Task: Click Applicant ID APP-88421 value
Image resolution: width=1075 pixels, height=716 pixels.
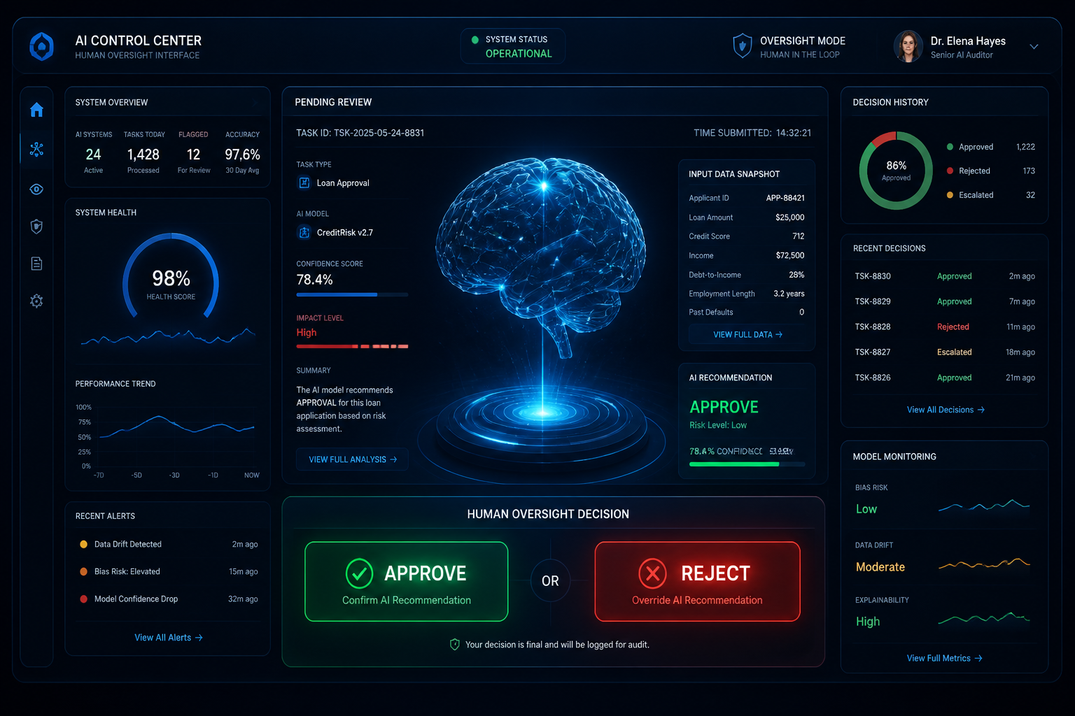Action: click(x=785, y=198)
